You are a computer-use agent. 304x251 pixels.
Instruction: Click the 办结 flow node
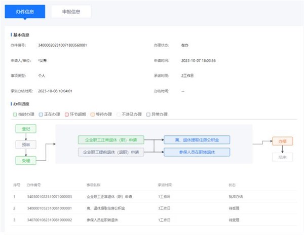tap(283, 141)
